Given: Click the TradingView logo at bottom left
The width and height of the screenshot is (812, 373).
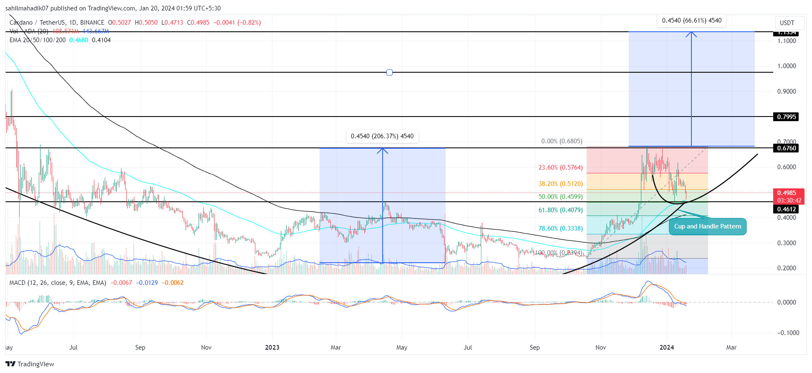Looking at the screenshot, I should 30,364.
